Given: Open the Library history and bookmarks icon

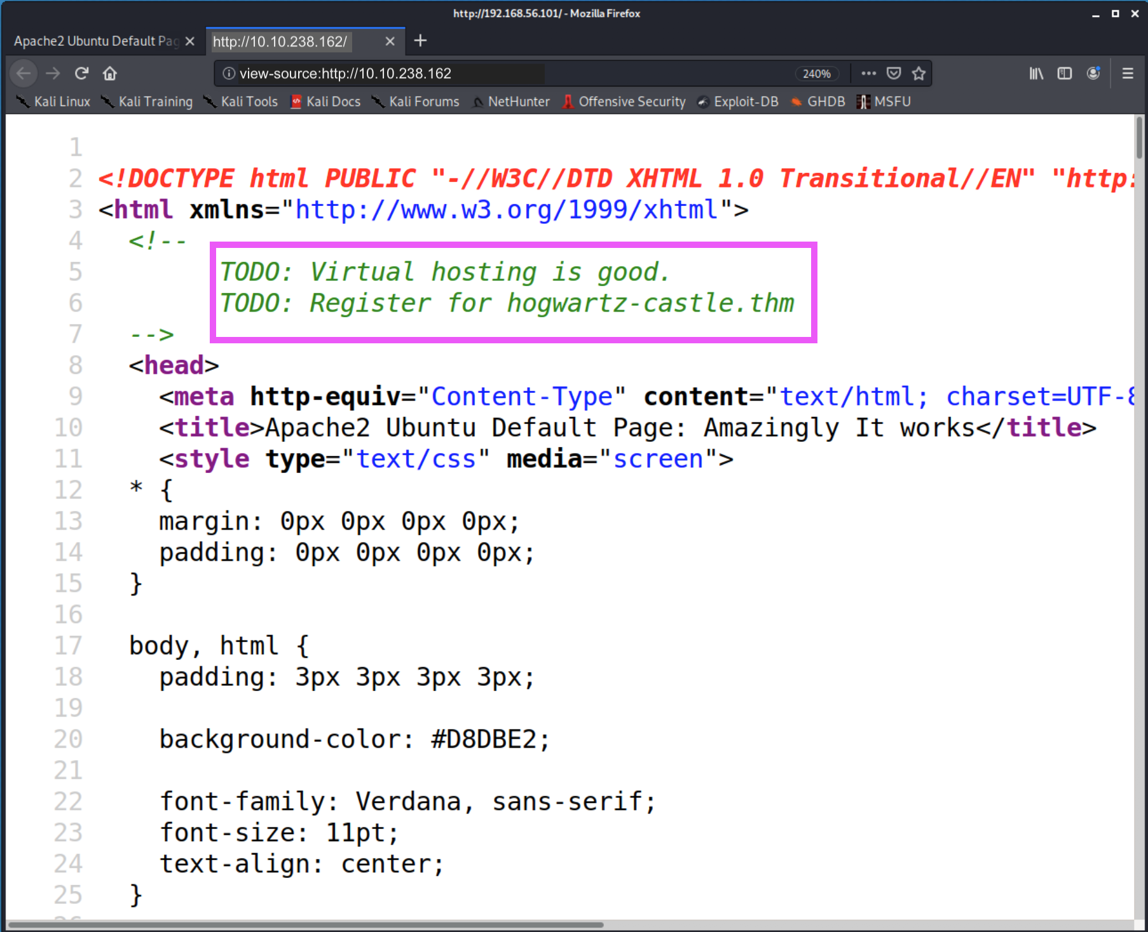Looking at the screenshot, I should [x=1036, y=74].
